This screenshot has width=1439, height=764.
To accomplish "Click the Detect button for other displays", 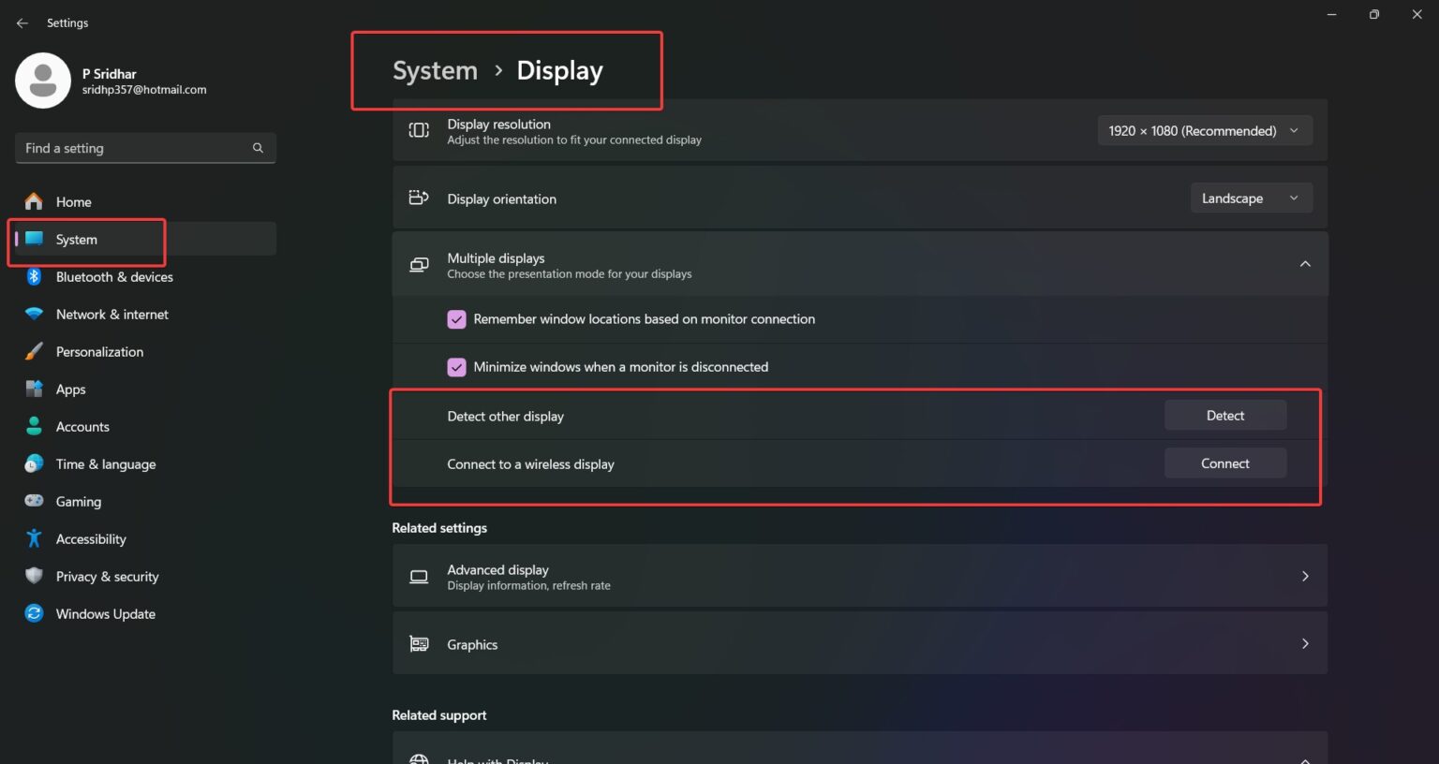I will click(1225, 415).
